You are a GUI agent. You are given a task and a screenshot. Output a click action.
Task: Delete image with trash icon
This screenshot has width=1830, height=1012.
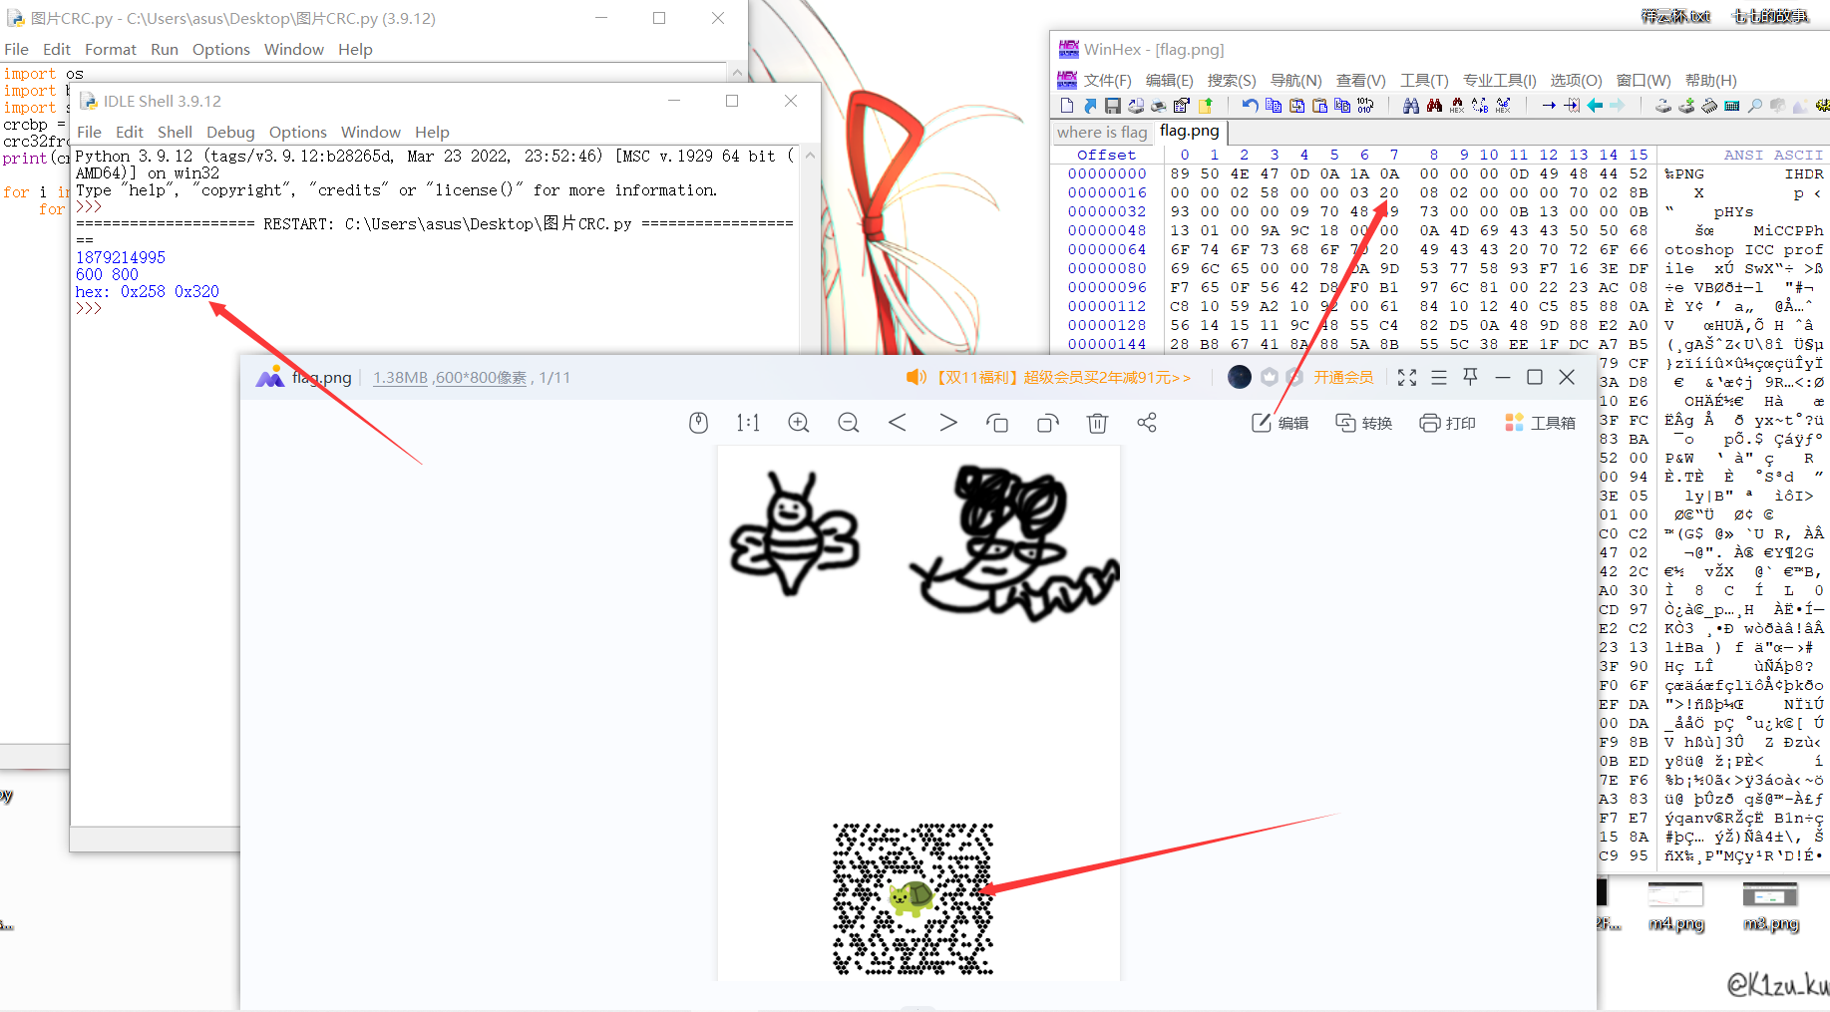click(1097, 423)
